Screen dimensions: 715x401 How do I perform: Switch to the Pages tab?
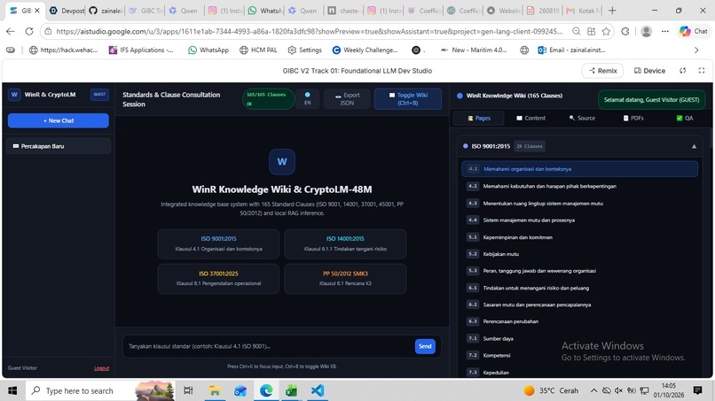pos(479,118)
